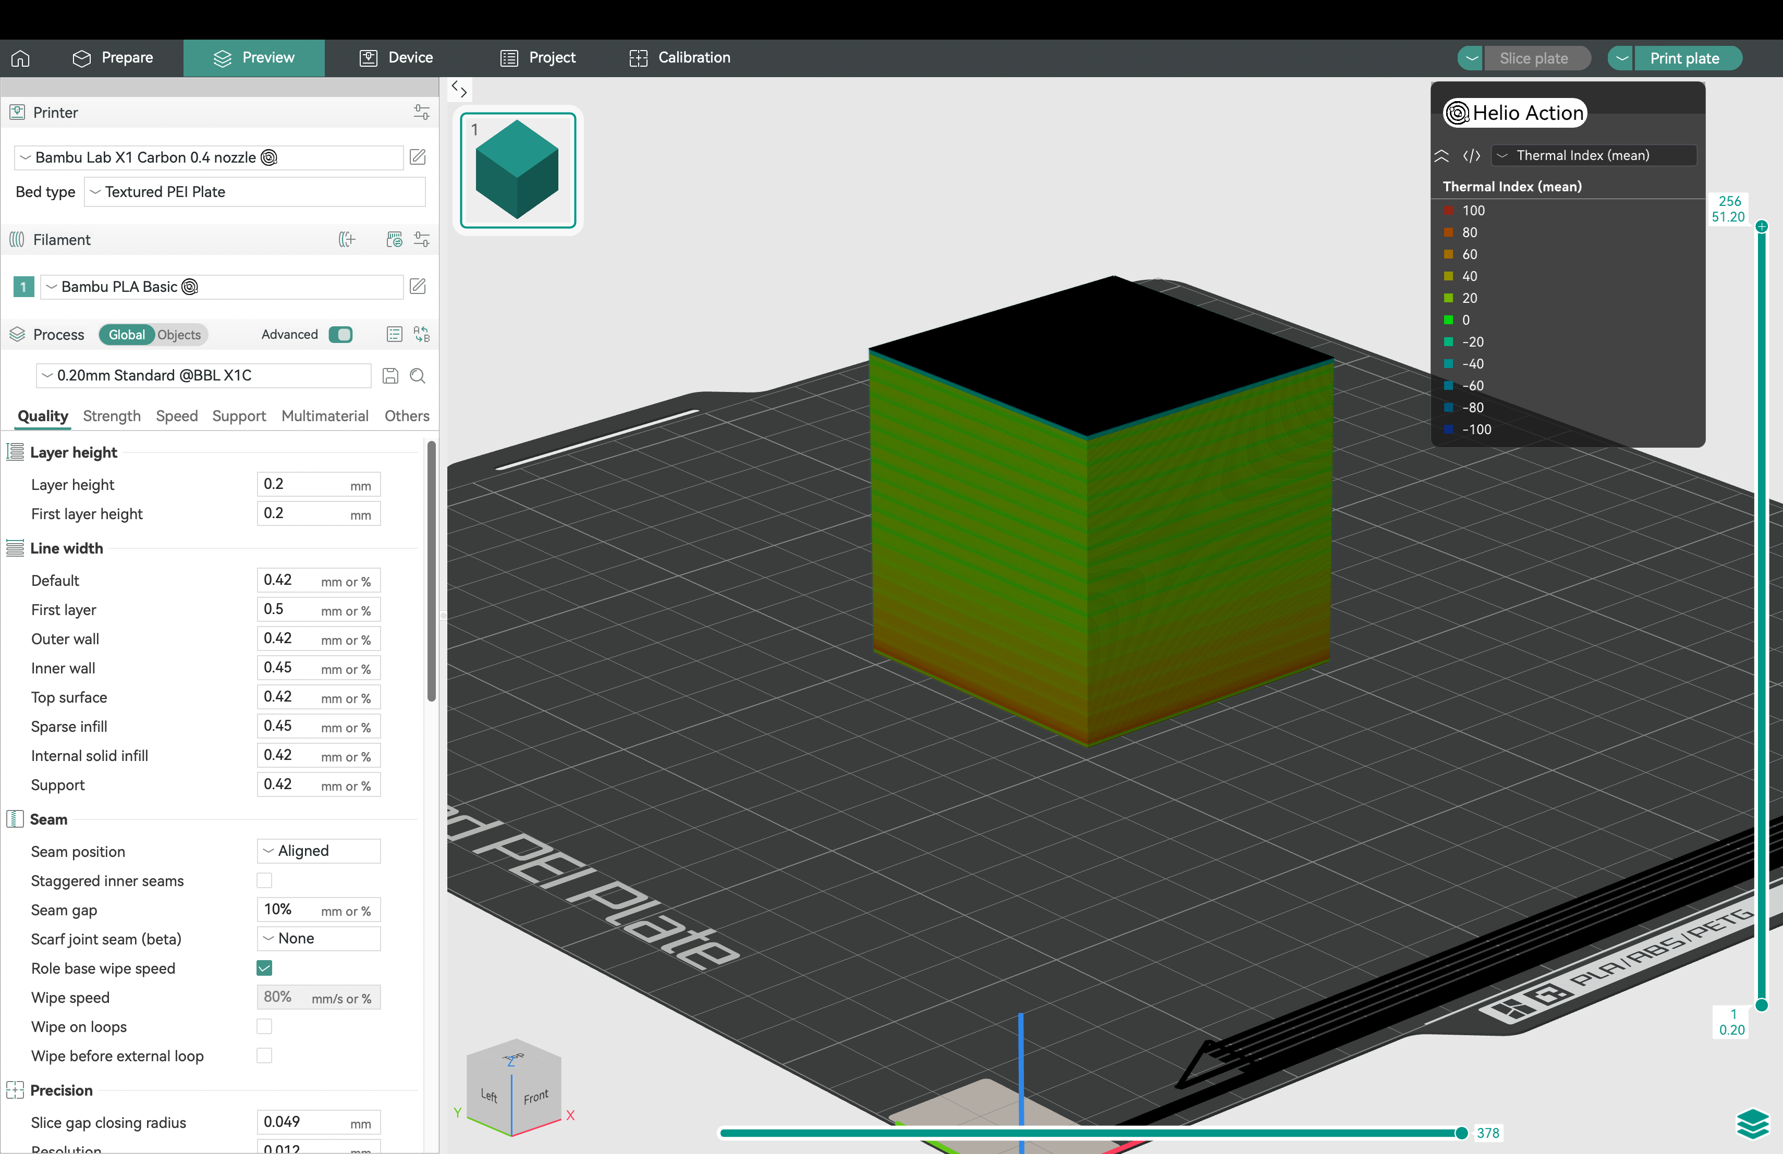
Task: Collapse the sidebar with arrows icon
Action: (x=459, y=89)
